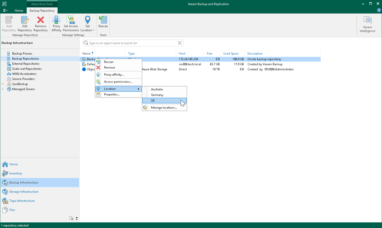382x228 pixels.
Task: Click the help question-mark icon
Action: point(378,10)
